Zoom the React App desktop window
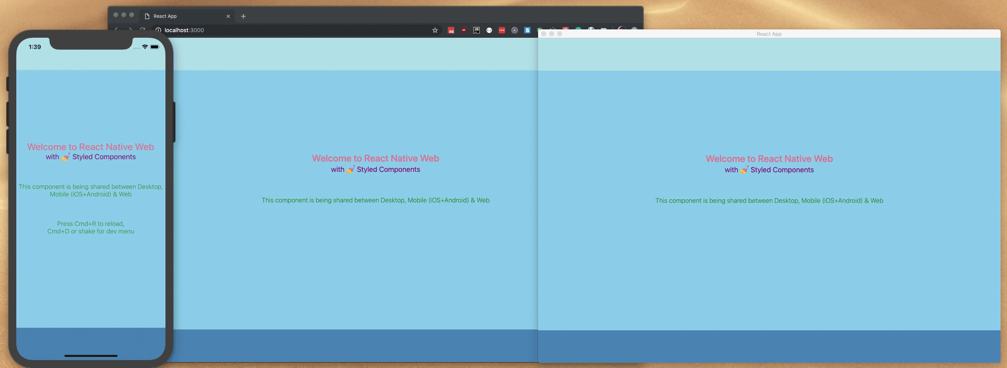This screenshot has width=1007, height=368. tap(560, 34)
